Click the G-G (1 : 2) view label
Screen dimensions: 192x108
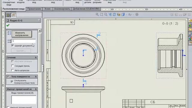pyautogui.click(x=170, y=23)
